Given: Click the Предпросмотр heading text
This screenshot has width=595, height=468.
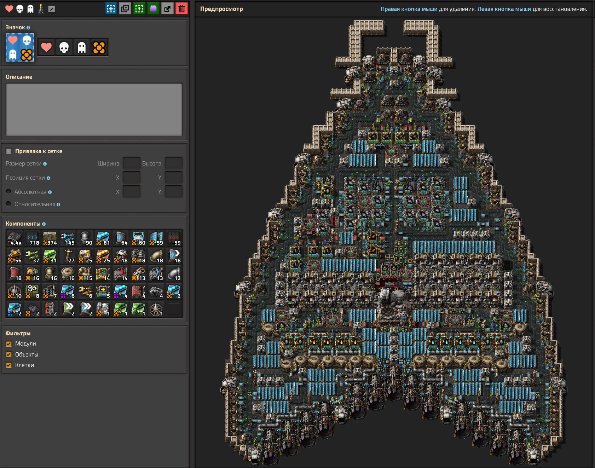Looking at the screenshot, I should 221,9.
